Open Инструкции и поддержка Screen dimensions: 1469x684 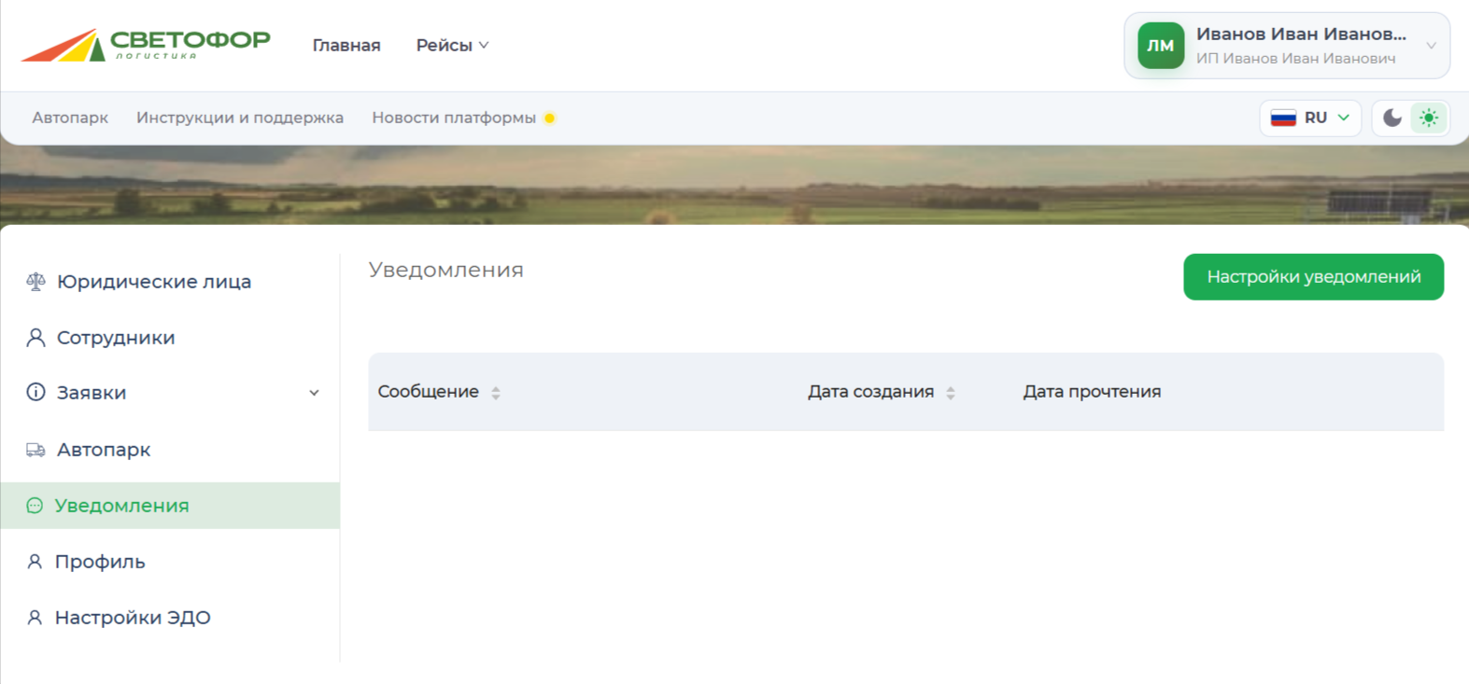(240, 119)
